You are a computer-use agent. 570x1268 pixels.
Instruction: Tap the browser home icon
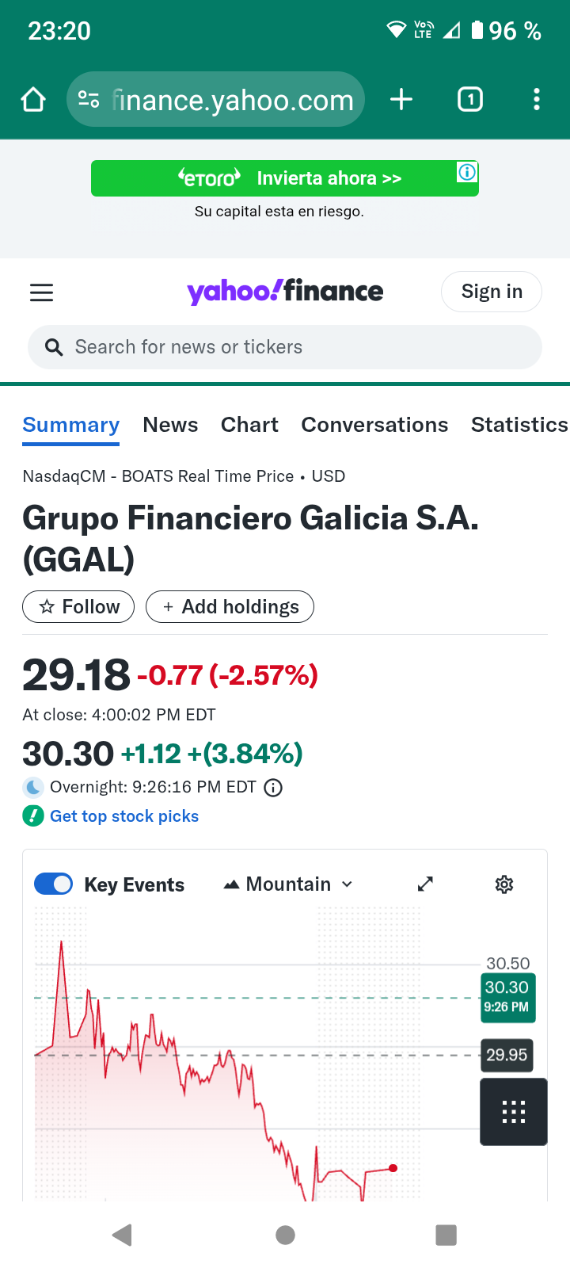point(33,100)
